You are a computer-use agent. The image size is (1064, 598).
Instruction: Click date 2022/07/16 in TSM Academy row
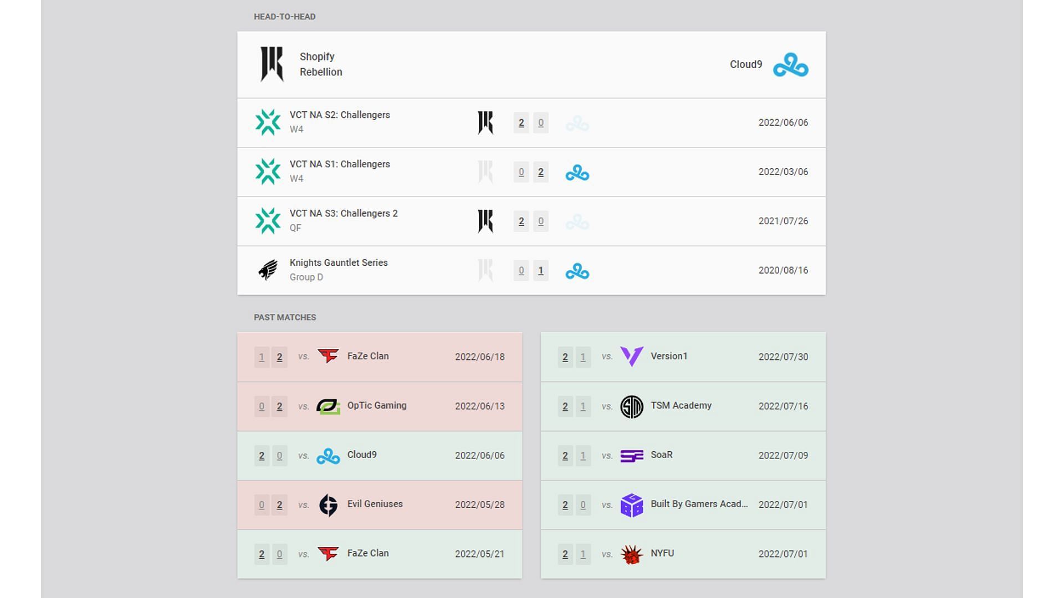(x=783, y=406)
